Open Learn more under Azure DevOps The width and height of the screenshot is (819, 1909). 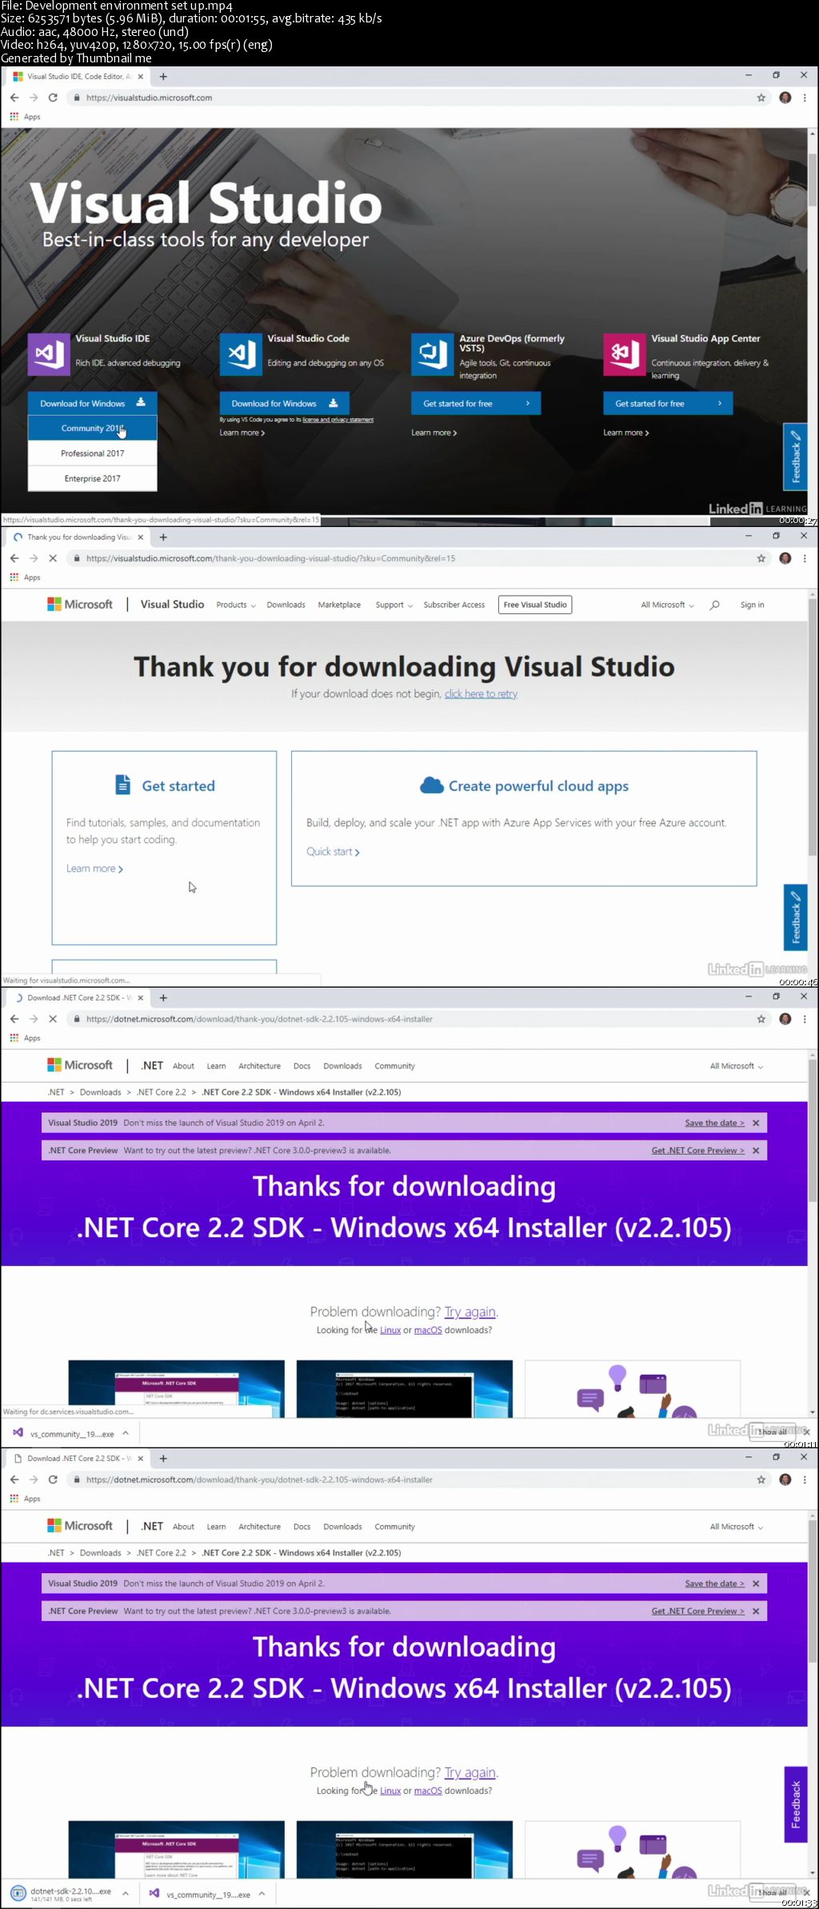pyautogui.click(x=433, y=433)
